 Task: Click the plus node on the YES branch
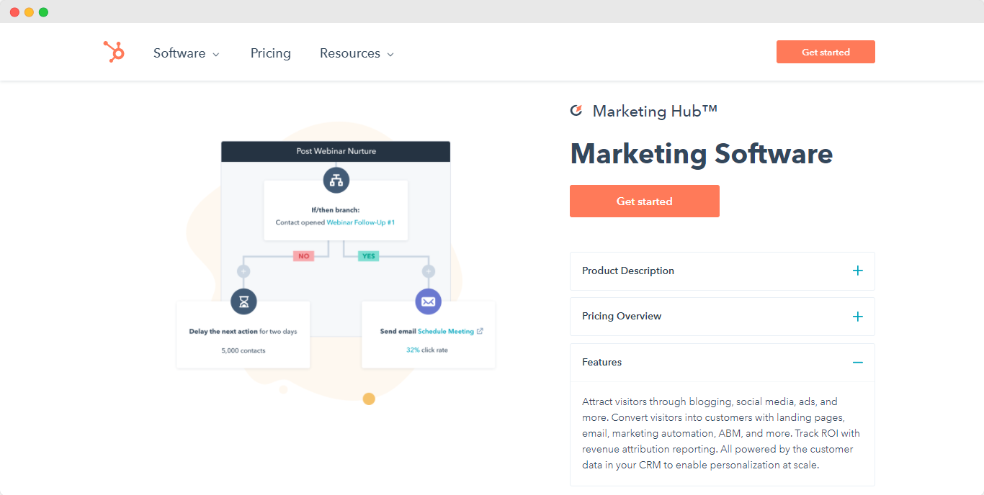(428, 271)
